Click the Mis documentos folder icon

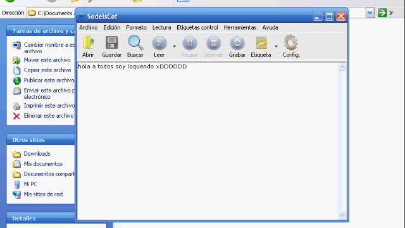pyautogui.click(x=17, y=164)
